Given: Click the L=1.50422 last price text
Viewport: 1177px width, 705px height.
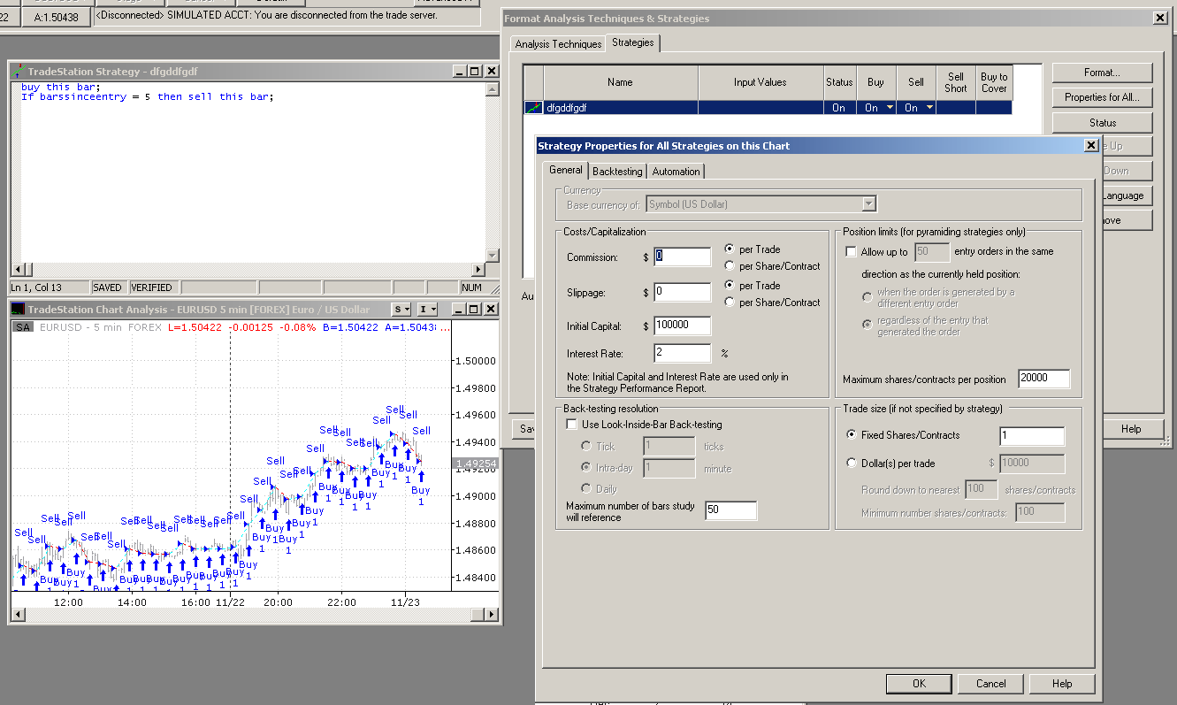Looking at the screenshot, I should pyautogui.click(x=195, y=327).
